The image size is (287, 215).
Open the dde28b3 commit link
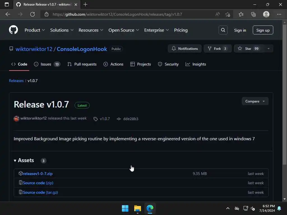131,119
